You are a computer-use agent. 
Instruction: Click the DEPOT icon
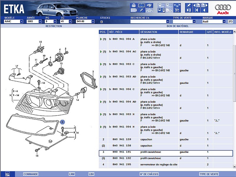coord(169,5)
